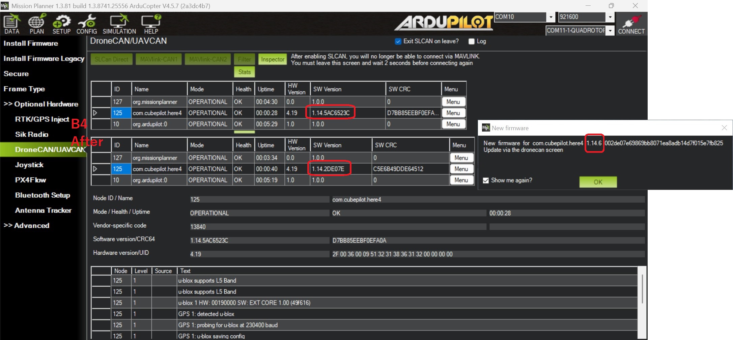Image resolution: width=733 pixels, height=340 pixels.
Task: Click the New firmware dialog app icon
Action: coord(486,128)
